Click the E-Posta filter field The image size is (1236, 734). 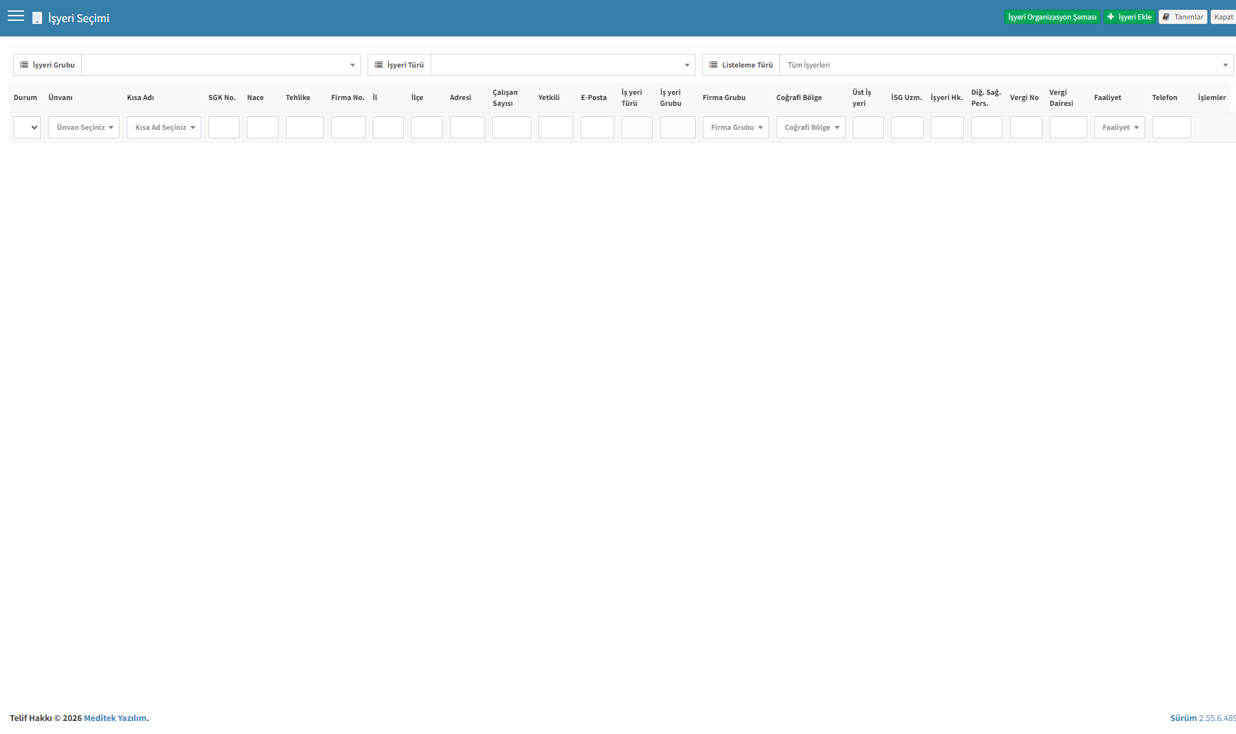point(598,127)
